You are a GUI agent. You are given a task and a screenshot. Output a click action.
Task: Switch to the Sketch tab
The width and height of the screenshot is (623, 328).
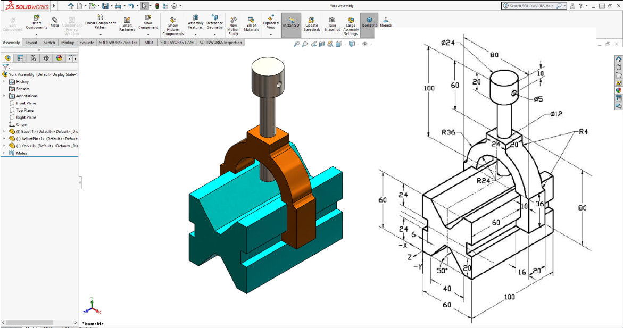click(49, 43)
